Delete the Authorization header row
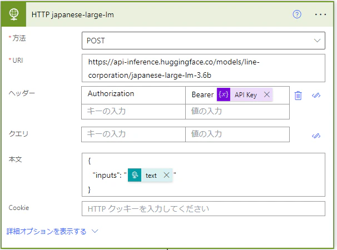The image size is (337, 250). tap(298, 96)
